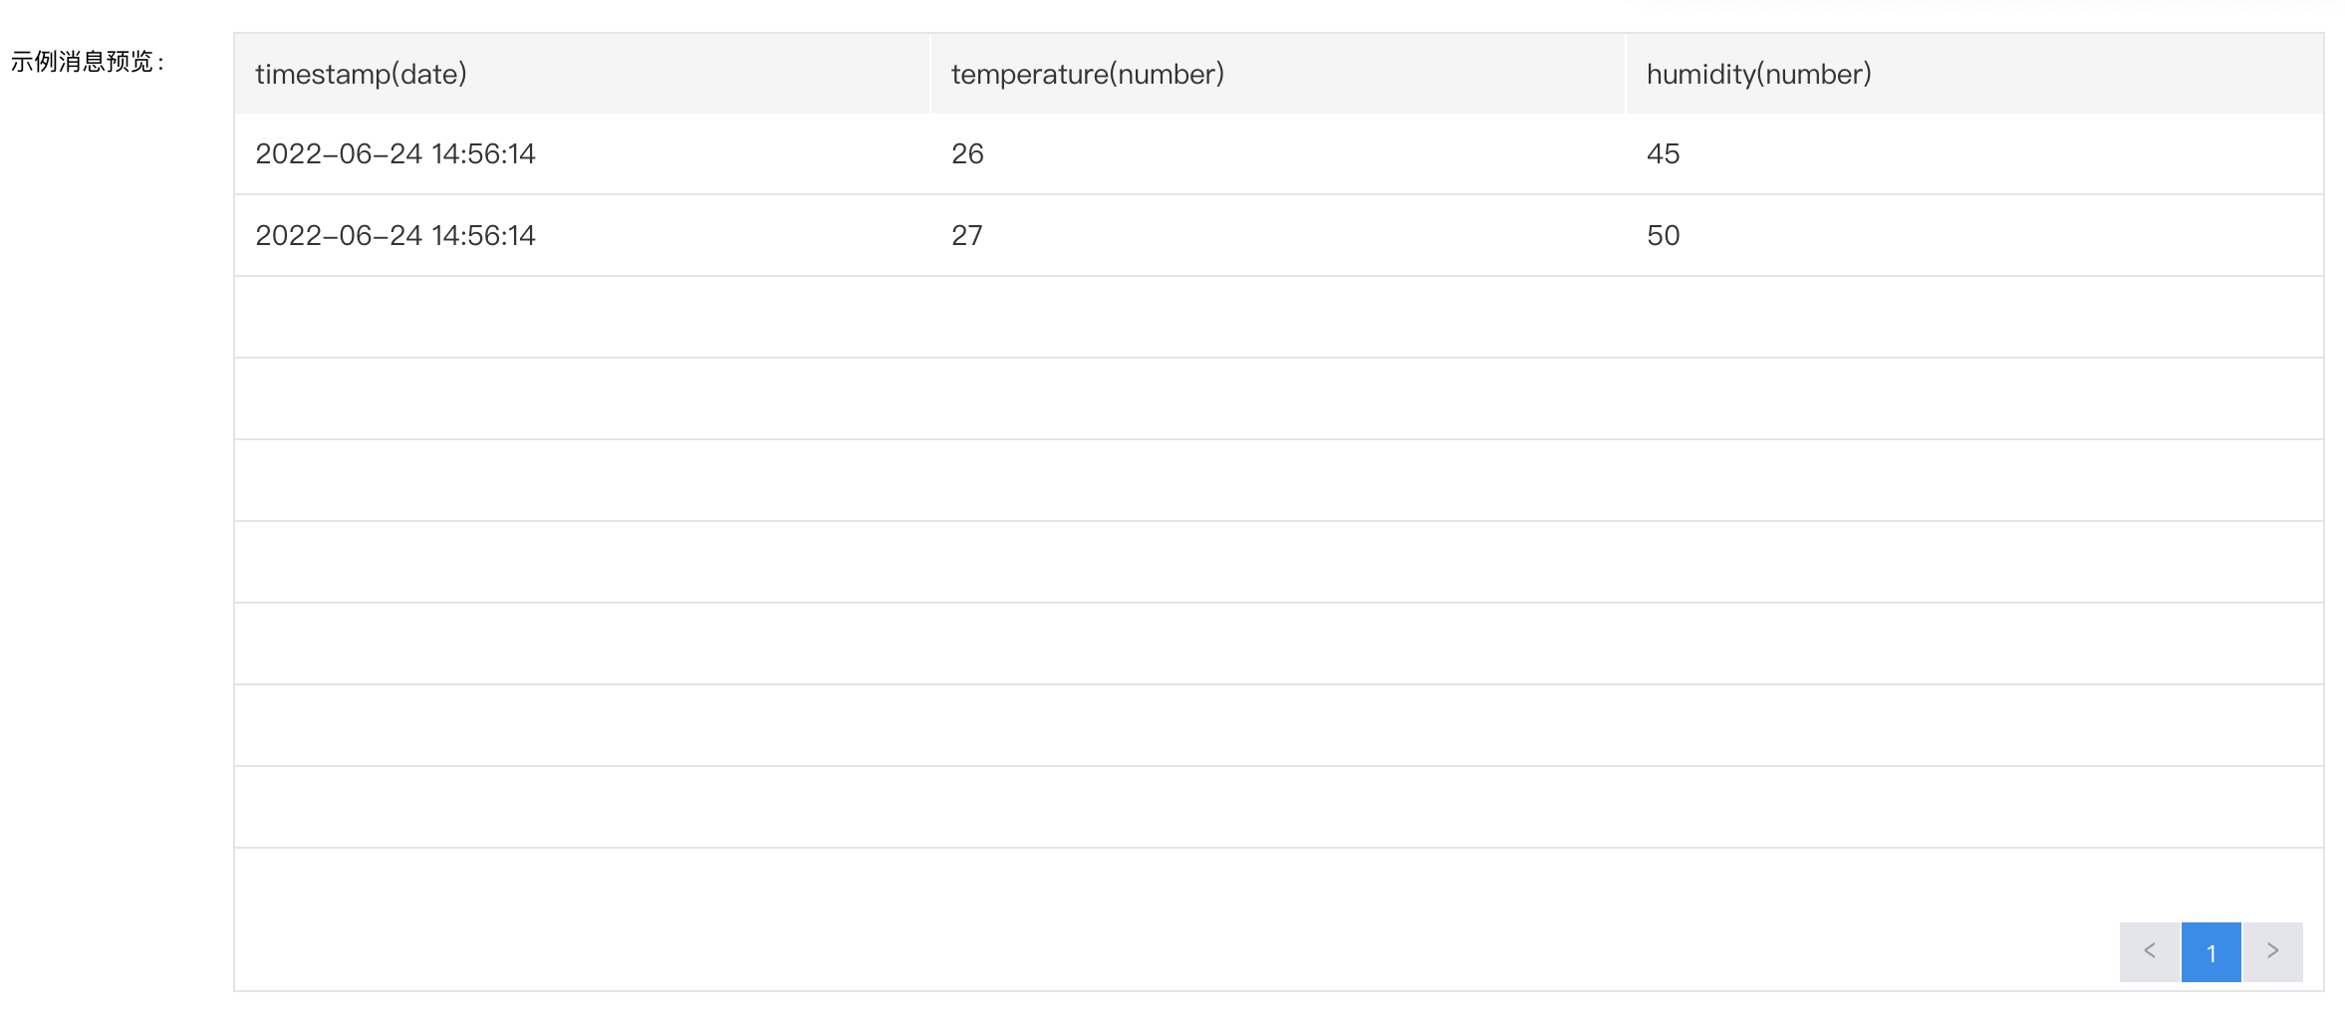Click the humidity cell showing 50
The height and width of the screenshot is (1022, 2345).
pyautogui.click(x=1974, y=235)
